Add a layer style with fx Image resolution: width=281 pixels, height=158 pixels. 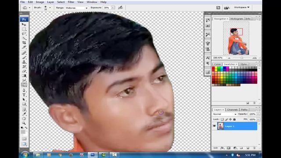click(222, 148)
